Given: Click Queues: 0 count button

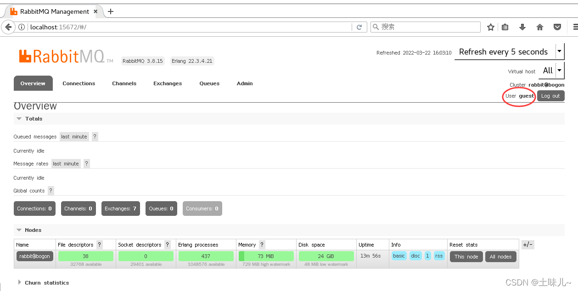Looking at the screenshot, I should (x=161, y=209).
